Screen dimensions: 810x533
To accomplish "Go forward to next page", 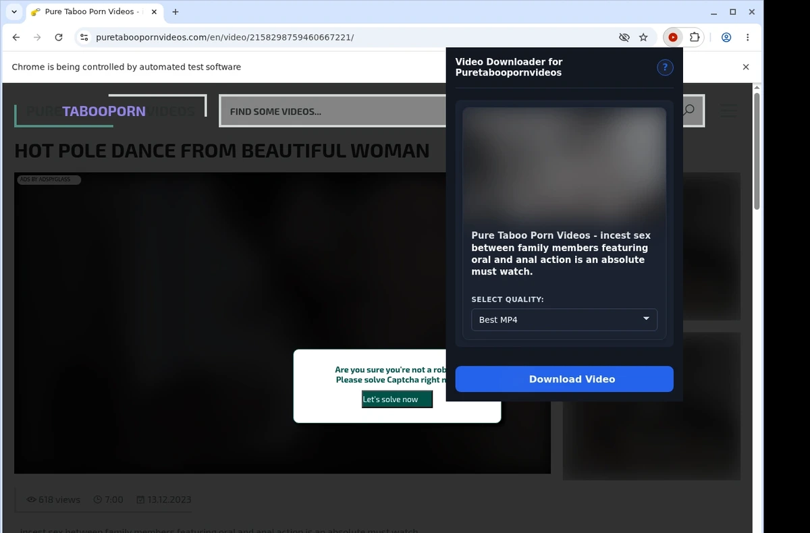I will coord(37,38).
